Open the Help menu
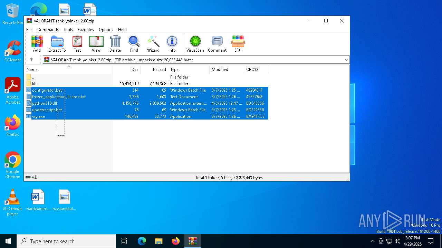 (x=122, y=30)
